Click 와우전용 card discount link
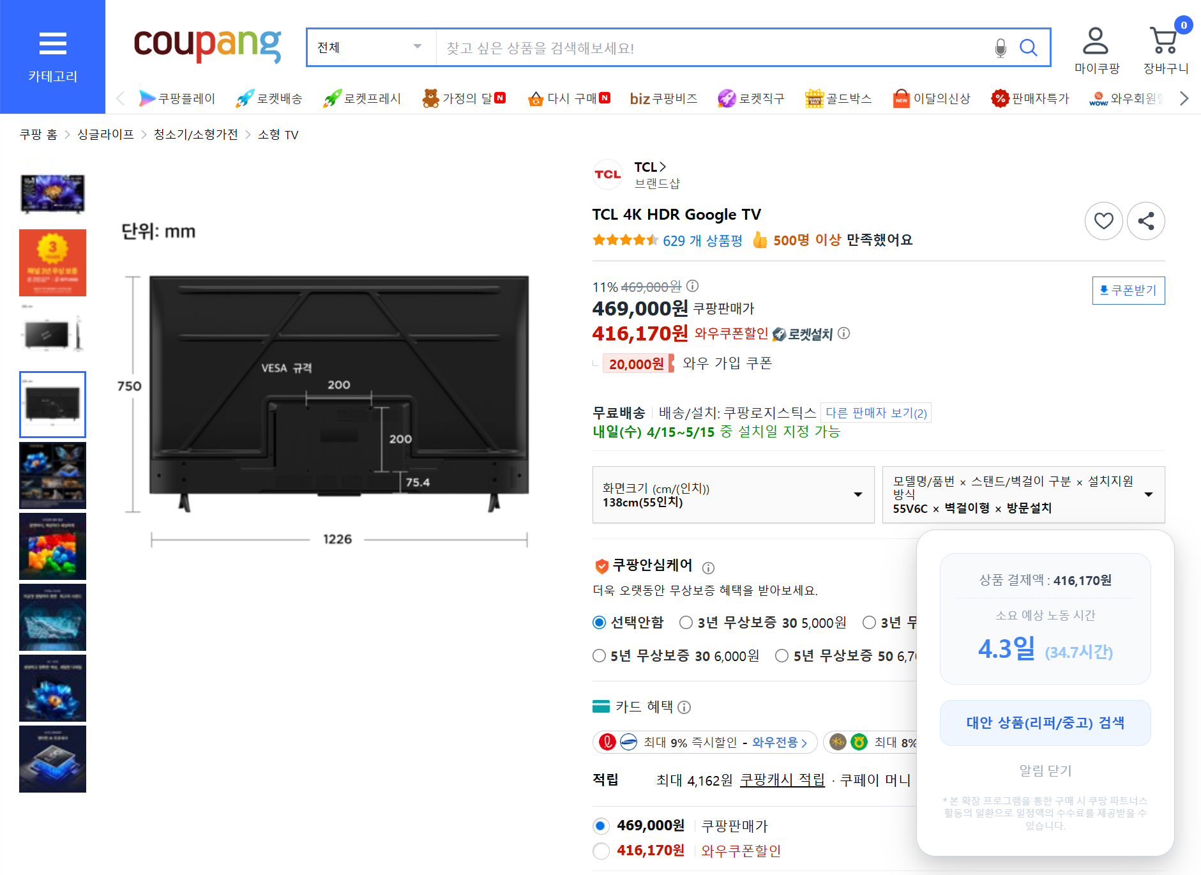Screen dimensions: 1201x875 (780, 742)
